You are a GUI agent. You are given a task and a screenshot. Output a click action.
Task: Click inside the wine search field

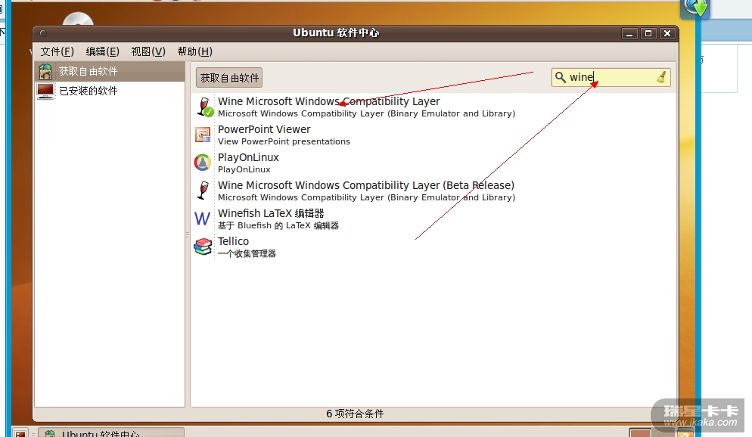click(x=611, y=77)
